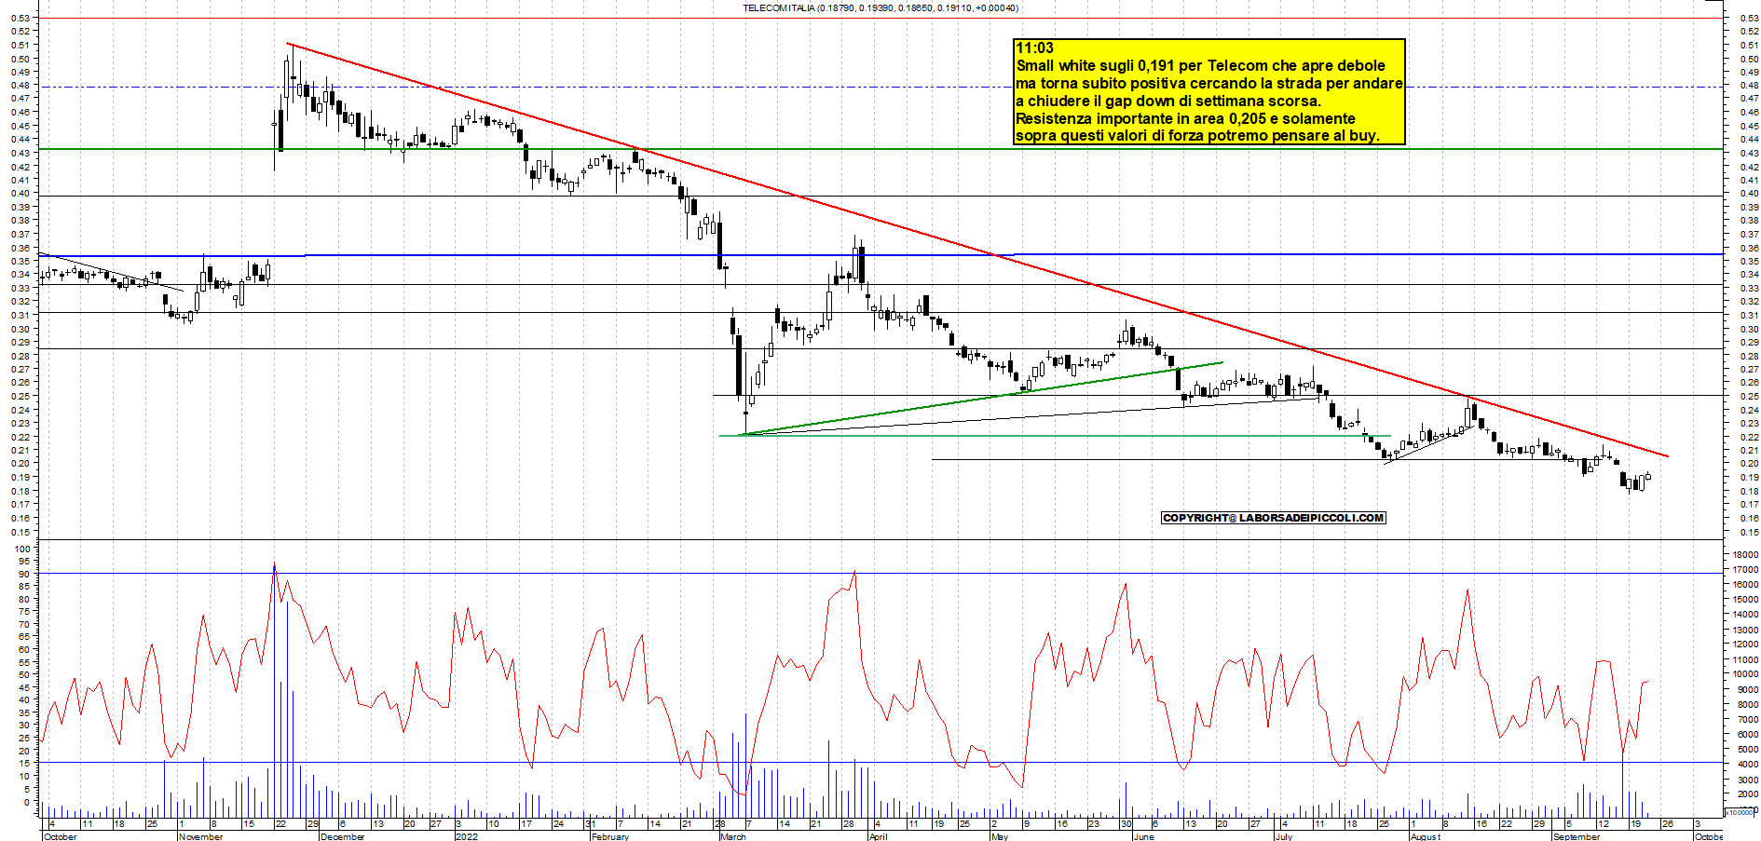Click 35 on the oscillator scale

point(24,712)
